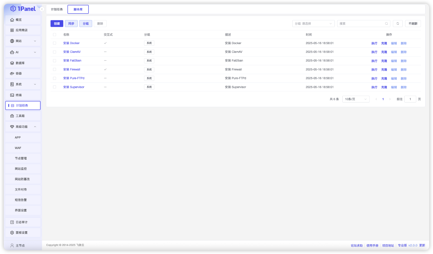Check the checkbox for 安装 Docker row
Viewport: 433px width, 254px height.
point(54,43)
